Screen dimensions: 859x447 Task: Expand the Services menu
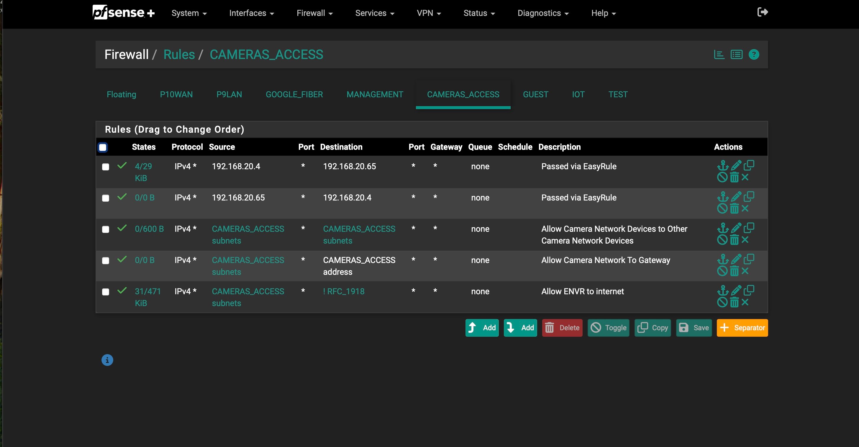click(374, 13)
